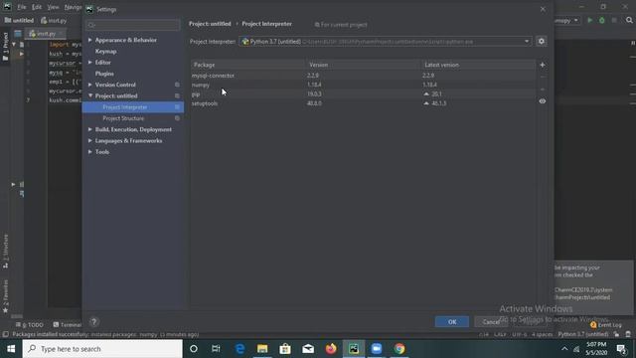Click the plus icon to install a package
Image resolution: width=636 pixels, height=358 pixels.
[x=543, y=65]
